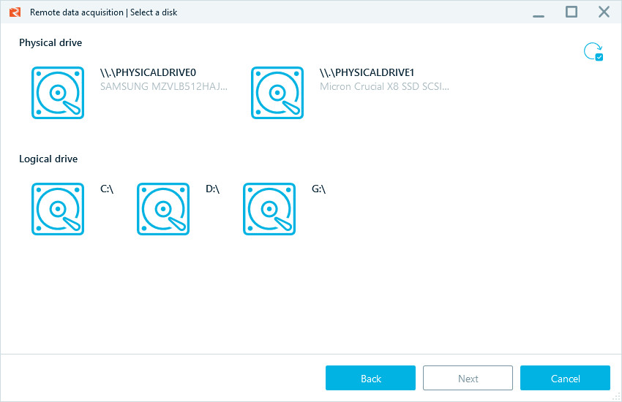This screenshot has width=622, height=402.
Task: Go to the previous step with Back
Action: (x=370, y=378)
